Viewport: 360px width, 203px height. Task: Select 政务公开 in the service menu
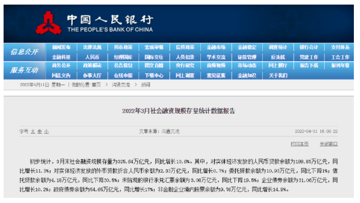click(x=61, y=65)
